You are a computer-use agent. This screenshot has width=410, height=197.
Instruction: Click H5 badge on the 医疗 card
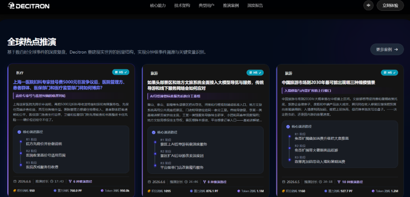tap(121, 72)
